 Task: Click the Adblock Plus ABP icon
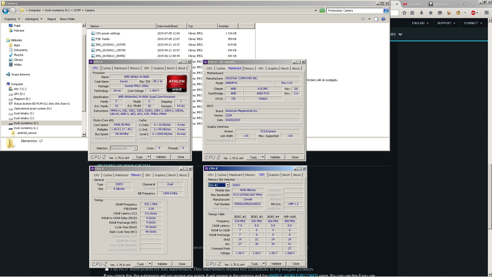tap(473, 13)
